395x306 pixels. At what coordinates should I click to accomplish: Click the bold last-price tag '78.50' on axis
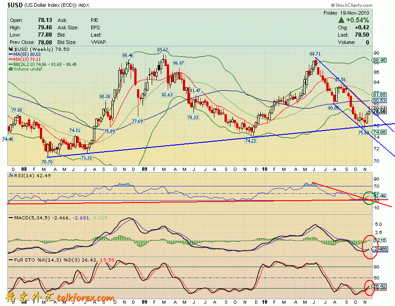pyautogui.click(x=379, y=111)
